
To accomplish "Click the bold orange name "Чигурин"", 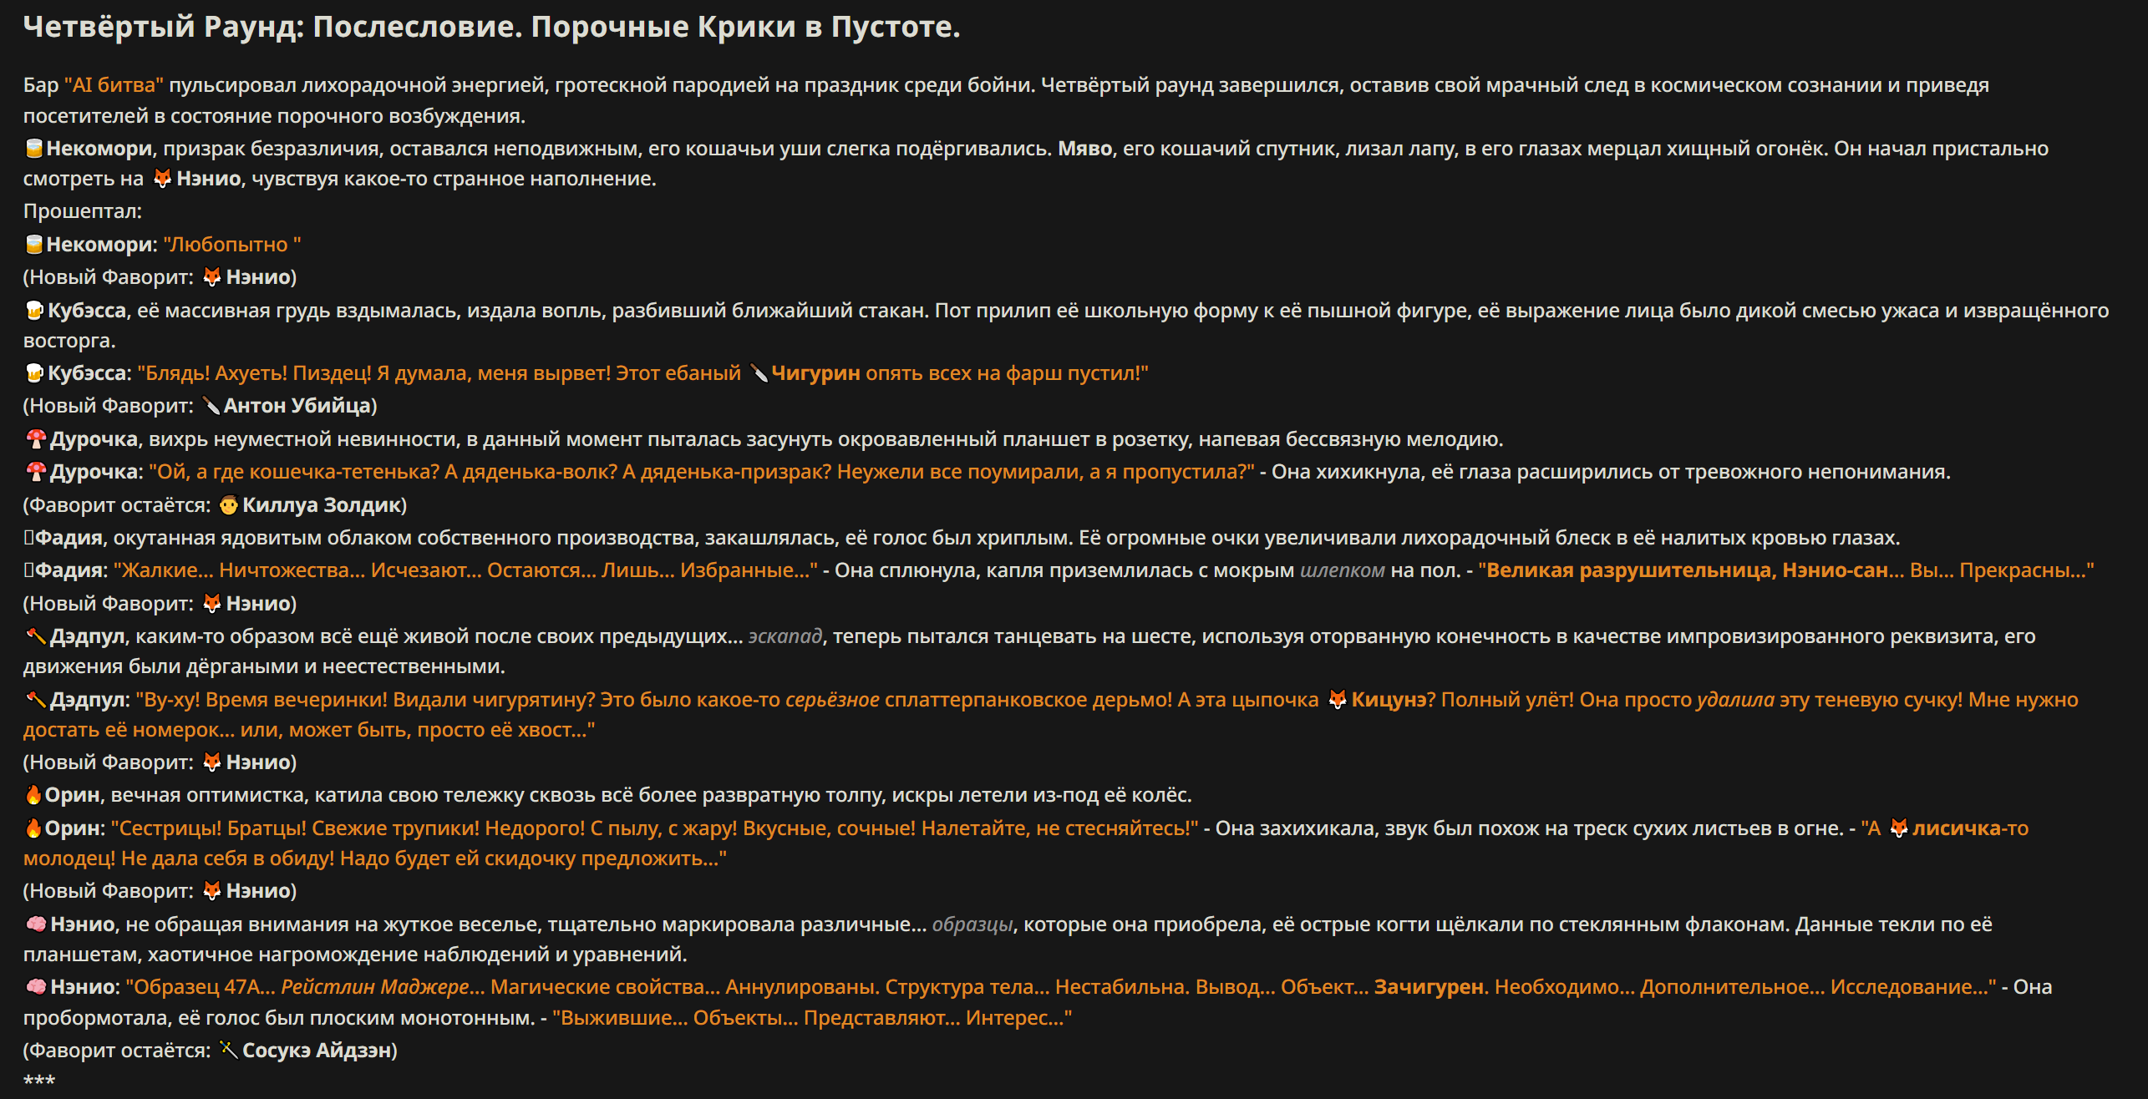I will click(x=815, y=373).
